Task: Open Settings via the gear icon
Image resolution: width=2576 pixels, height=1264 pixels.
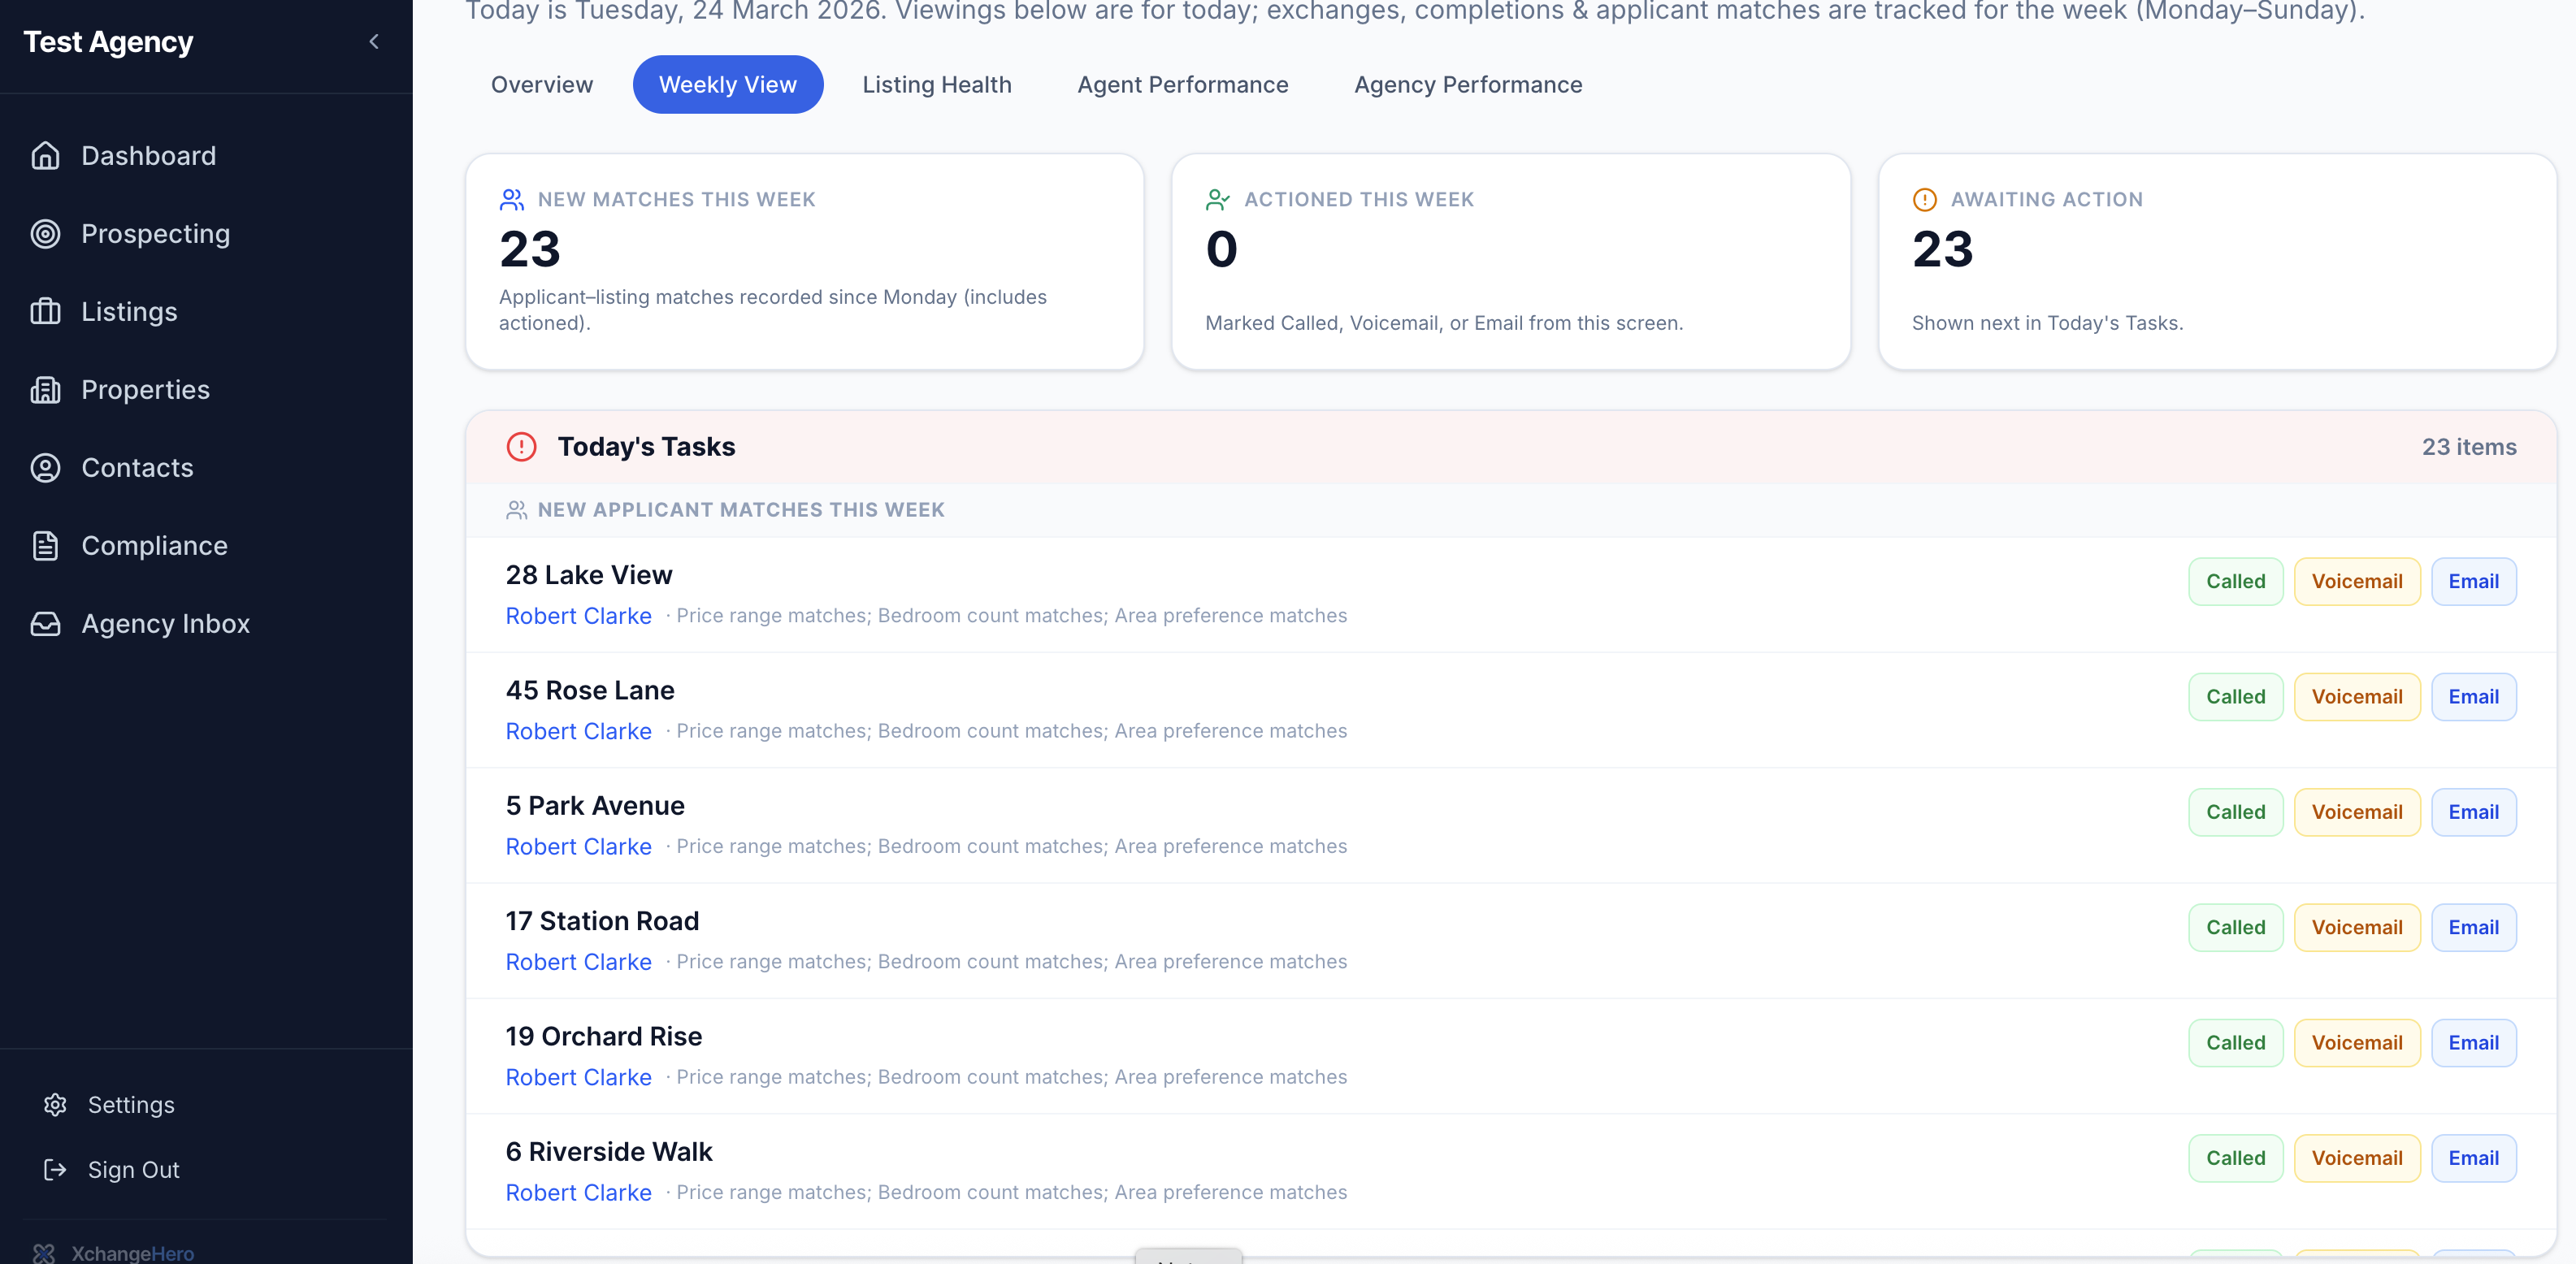Action: coord(55,1105)
